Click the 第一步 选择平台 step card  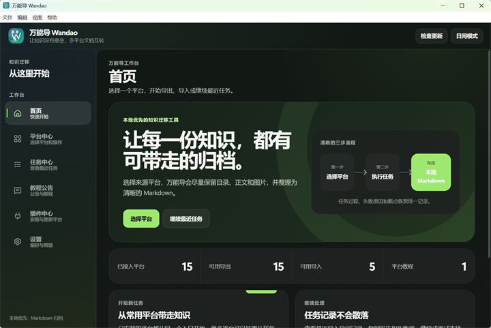pyautogui.click(x=338, y=172)
